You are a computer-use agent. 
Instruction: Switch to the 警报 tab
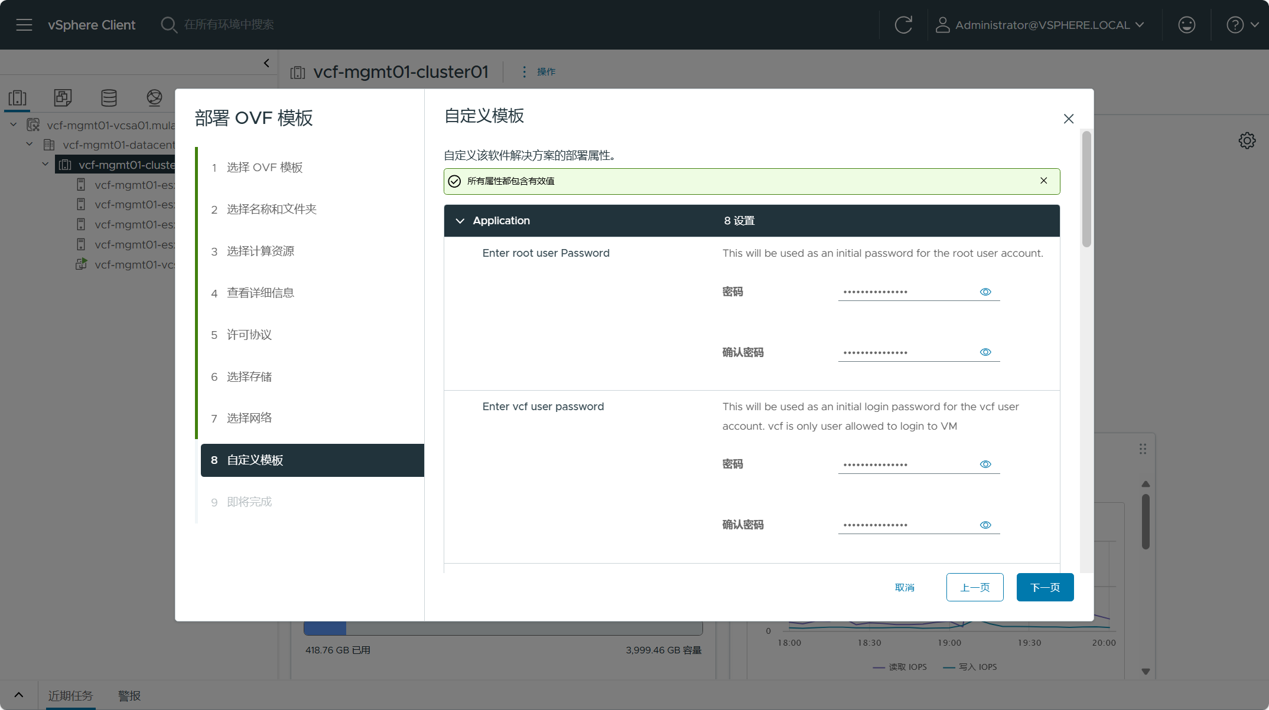[x=129, y=696]
